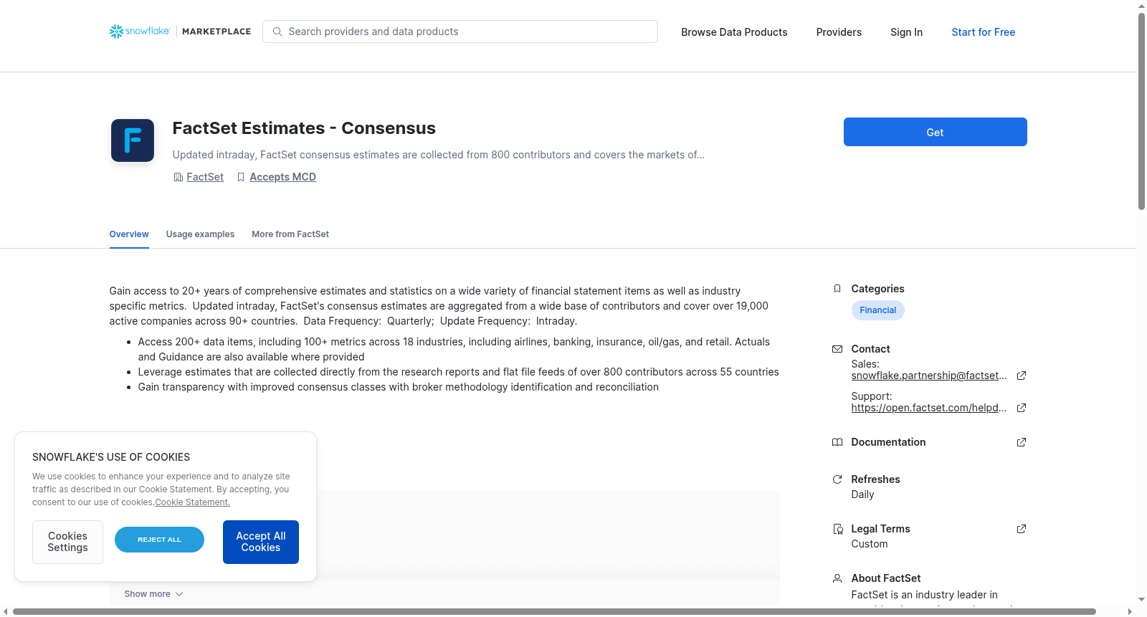This screenshot has width=1147, height=617.
Task: Open the Documentation external link icon
Action: (x=1022, y=442)
